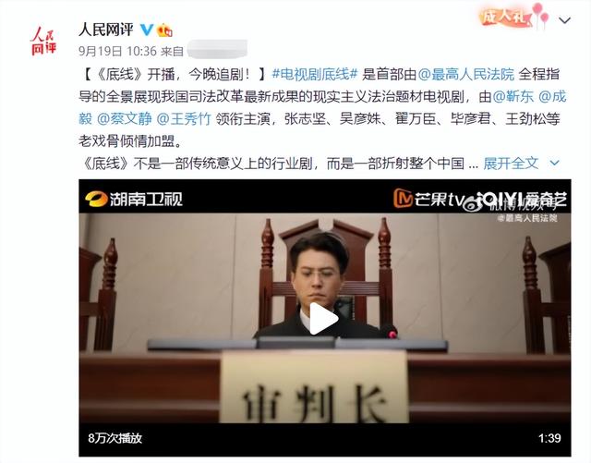Click the crown membership badge icon
591x463 pixels.
point(164,30)
